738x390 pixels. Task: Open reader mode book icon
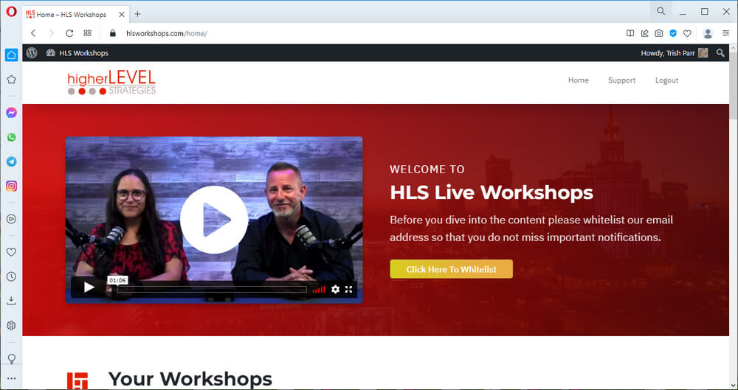pos(630,33)
